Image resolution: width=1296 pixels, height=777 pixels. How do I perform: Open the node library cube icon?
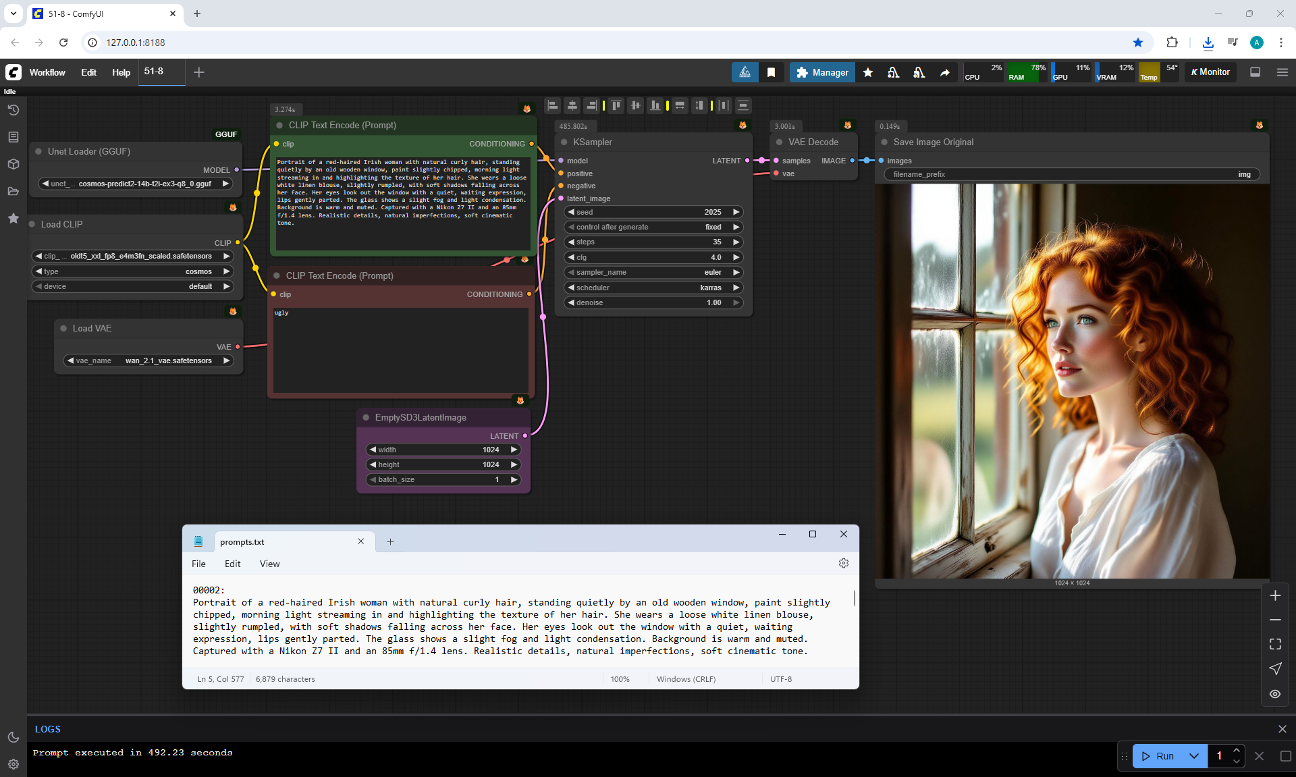[x=13, y=164]
